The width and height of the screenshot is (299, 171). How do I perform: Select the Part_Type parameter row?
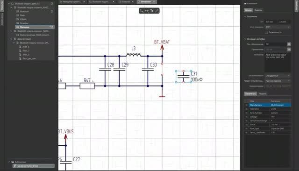pos(268,128)
